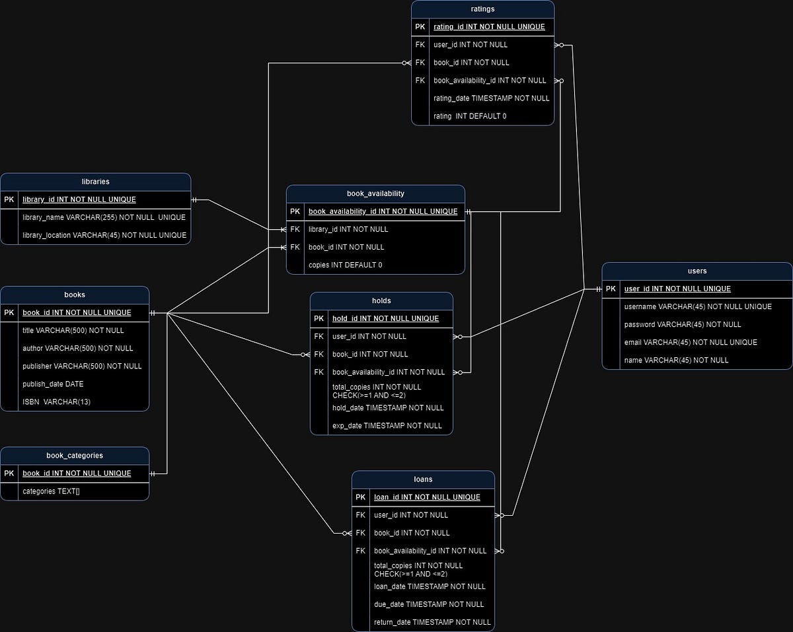Select book_id INT NOT NULL in holds table
Image resolution: width=793 pixels, height=632 pixels.
point(381,354)
